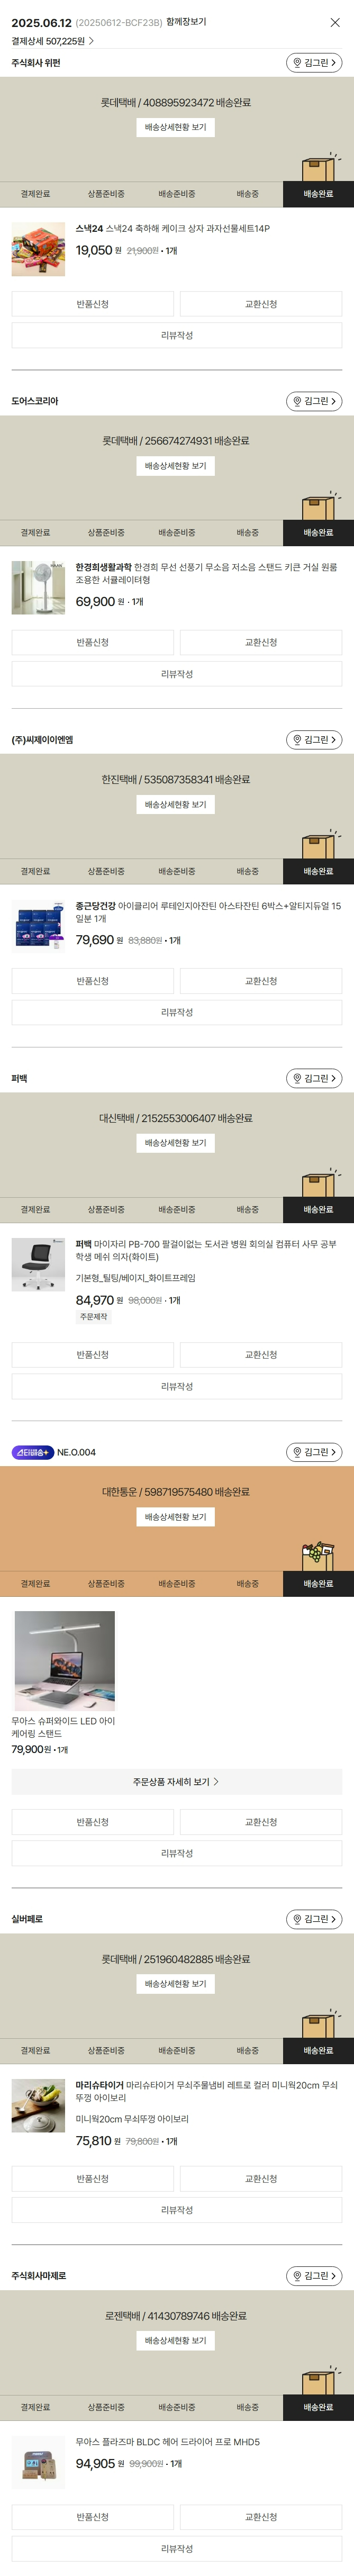Open the 퍼백 white chair thumbnail
Viewport: 354px width, 2576px height.
click(x=38, y=1264)
